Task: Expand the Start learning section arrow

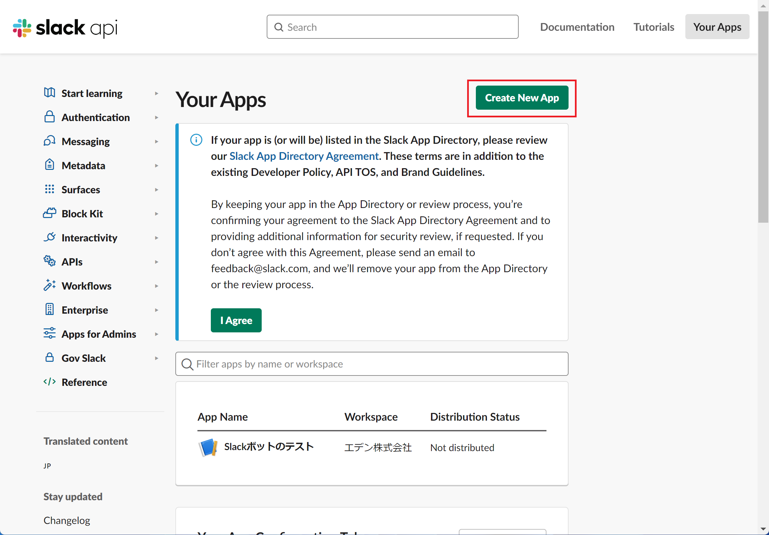Action: coord(156,93)
